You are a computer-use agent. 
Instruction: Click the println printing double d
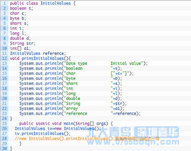[x=71, y=99]
